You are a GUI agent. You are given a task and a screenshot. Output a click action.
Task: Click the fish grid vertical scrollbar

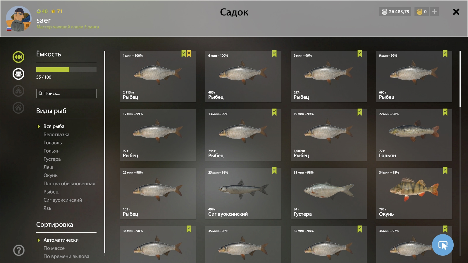click(x=460, y=79)
